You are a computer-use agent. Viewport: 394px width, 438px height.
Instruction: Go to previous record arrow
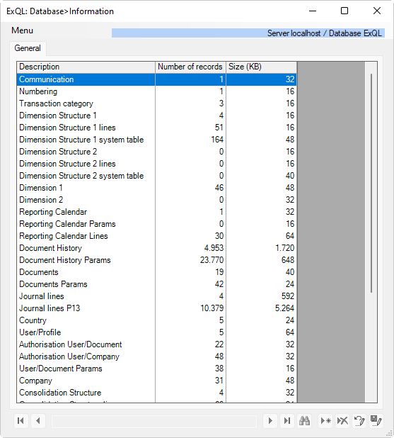tap(38, 421)
